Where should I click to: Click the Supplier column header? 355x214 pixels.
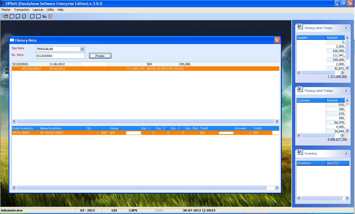pyautogui.click(x=311, y=38)
